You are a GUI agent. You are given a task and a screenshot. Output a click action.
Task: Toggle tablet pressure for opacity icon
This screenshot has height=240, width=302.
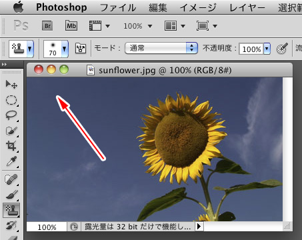coord(282,49)
